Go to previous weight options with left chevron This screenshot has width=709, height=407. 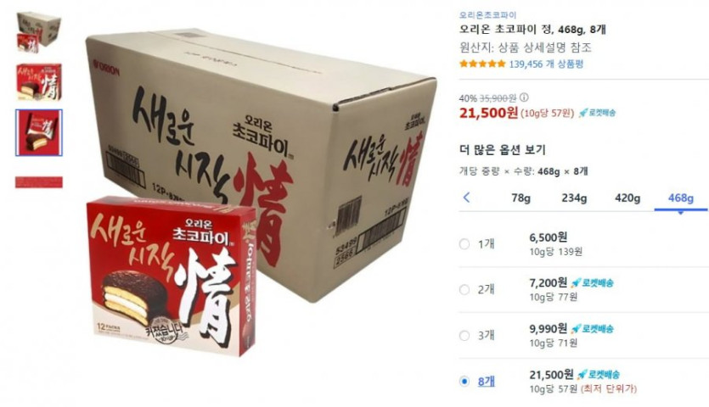coord(467,198)
